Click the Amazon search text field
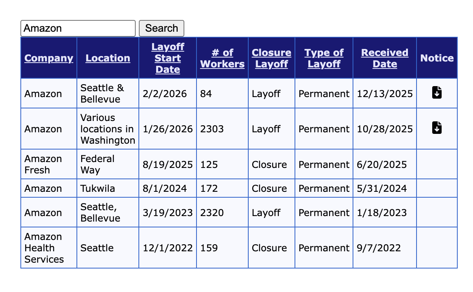Screen dimensions: 473x292 [x=78, y=28]
